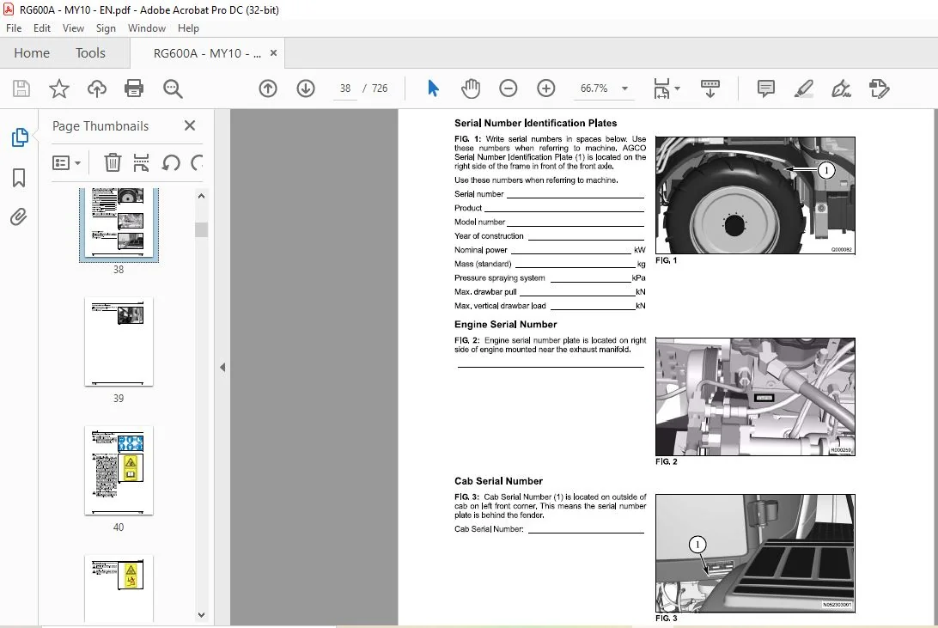
Task: Rotate page counterclockwise icon
Action: tap(171, 162)
